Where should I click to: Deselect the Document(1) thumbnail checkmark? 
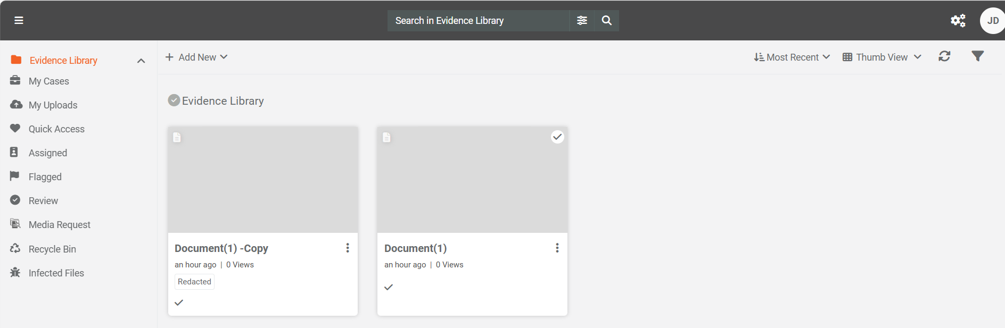coord(557,137)
